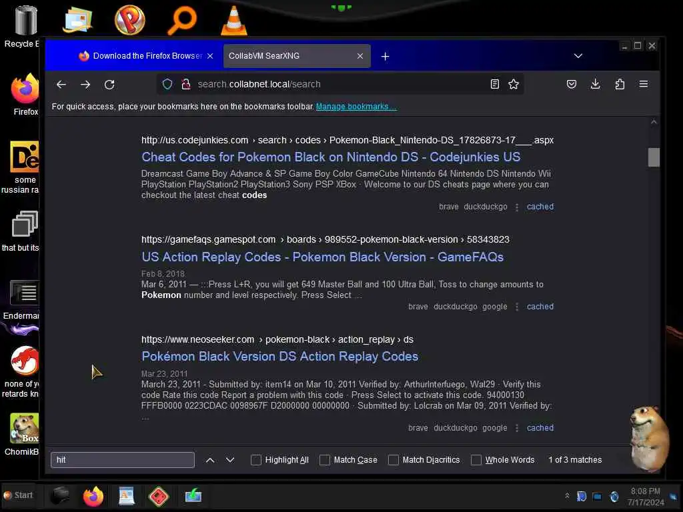Jump to next find match arrow
The height and width of the screenshot is (512, 683).
(x=230, y=460)
